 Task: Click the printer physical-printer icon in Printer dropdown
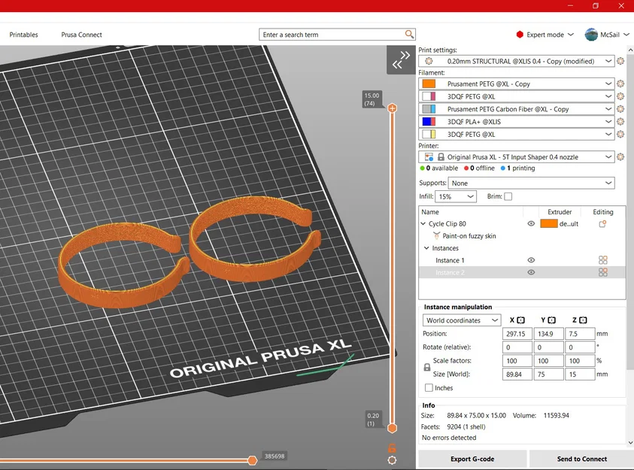coord(429,157)
